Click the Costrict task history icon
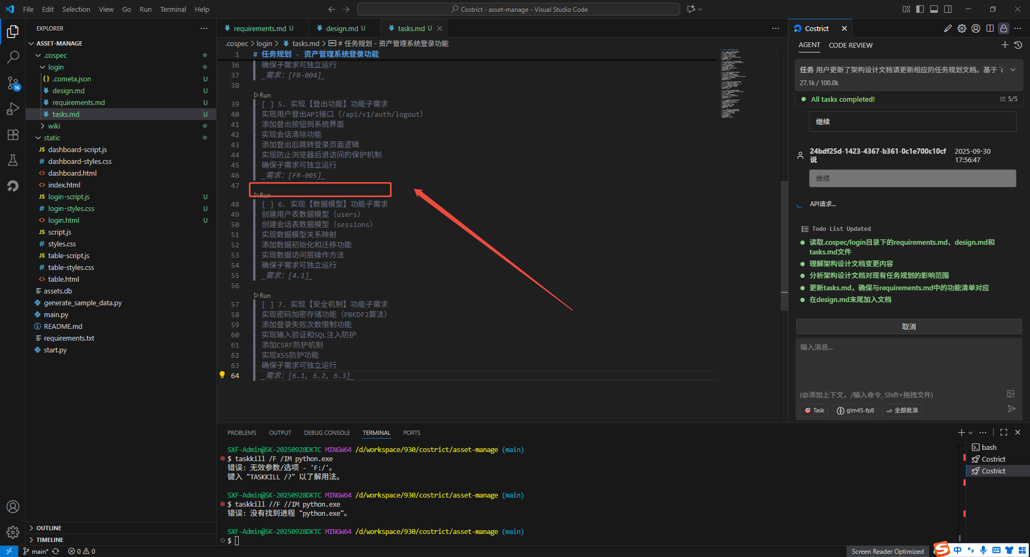This screenshot has height=557, width=1030. (x=1018, y=45)
